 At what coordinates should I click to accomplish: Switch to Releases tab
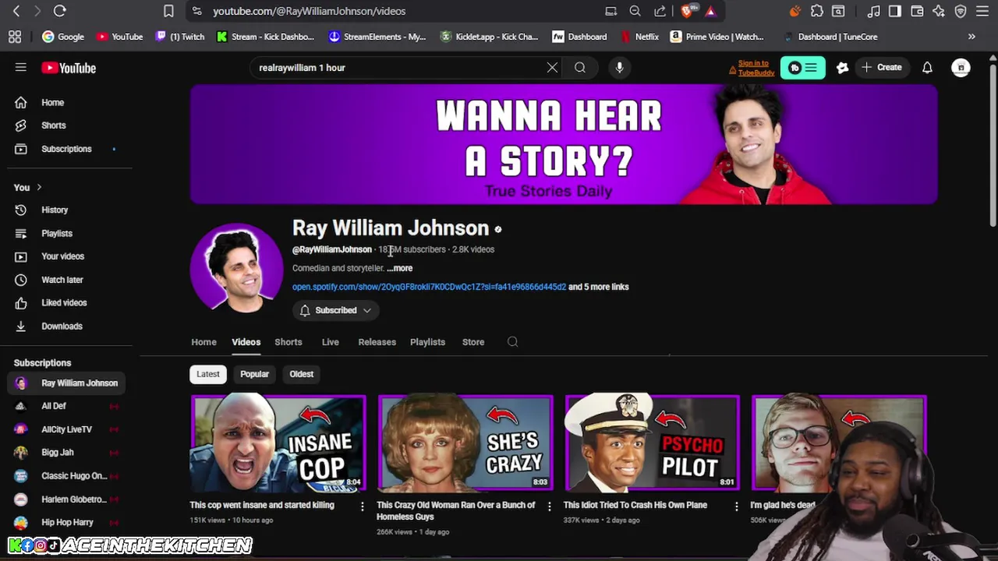click(x=377, y=342)
